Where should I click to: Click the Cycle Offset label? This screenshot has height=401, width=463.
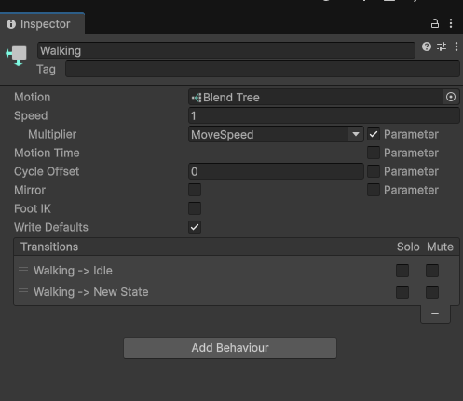(x=47, y=172)
